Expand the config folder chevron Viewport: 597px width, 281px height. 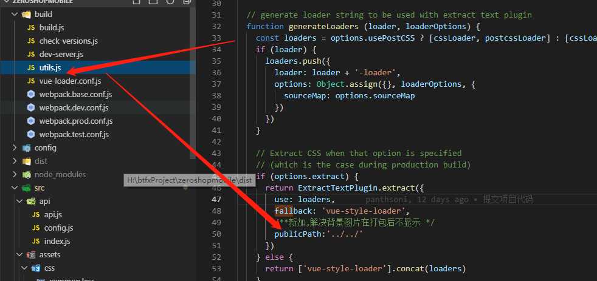pos(15,148)
